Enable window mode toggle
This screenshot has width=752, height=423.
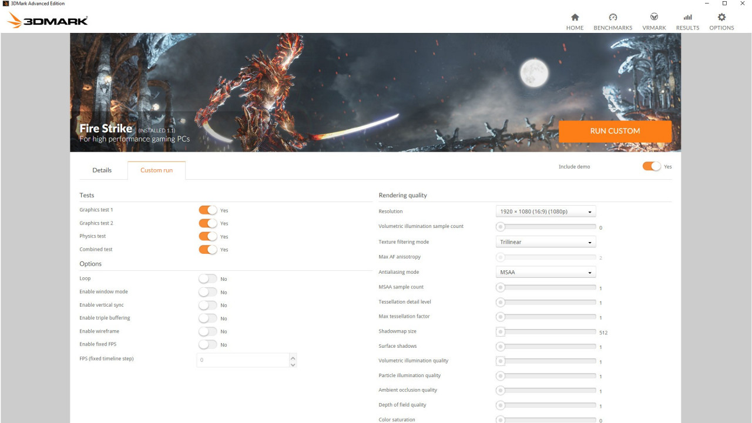[x=208, y=292]
